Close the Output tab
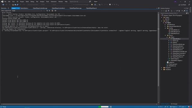The height and width of the screenshot is (108, 192). click(x=19, y=8)
